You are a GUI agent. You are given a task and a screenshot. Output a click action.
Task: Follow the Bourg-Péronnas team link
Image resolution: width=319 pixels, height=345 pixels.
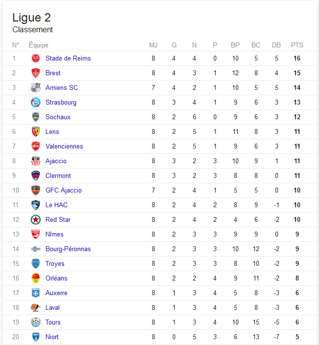click(x=68, y=249)
